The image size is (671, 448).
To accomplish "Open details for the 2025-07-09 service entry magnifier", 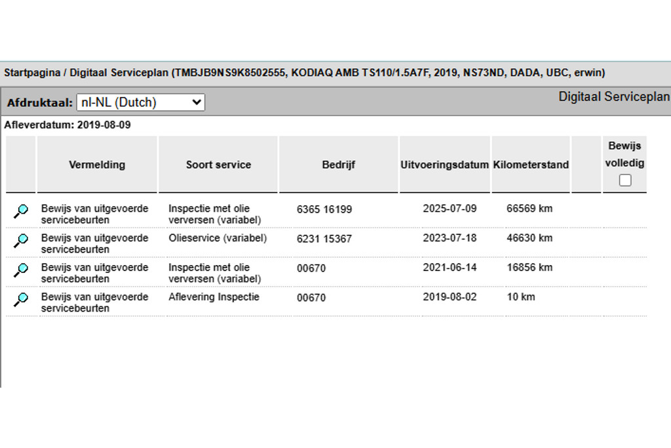I will [x=21, y=211].
